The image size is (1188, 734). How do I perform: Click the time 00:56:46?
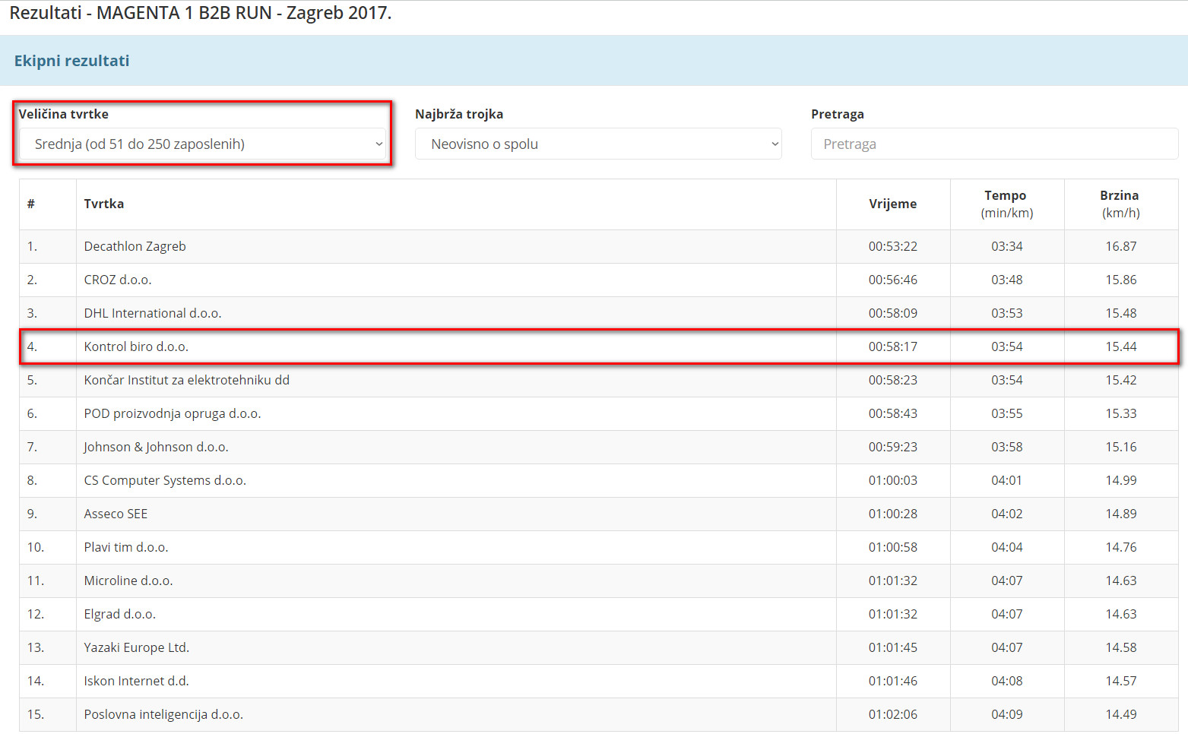pos(893,280)
